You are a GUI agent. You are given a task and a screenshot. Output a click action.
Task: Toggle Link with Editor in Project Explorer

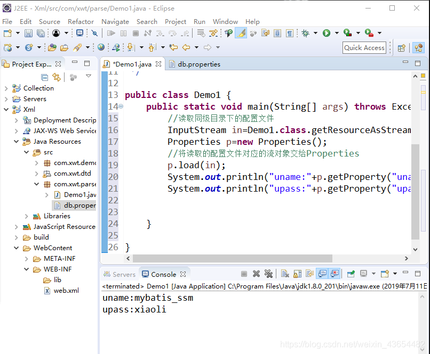point(57,77)
